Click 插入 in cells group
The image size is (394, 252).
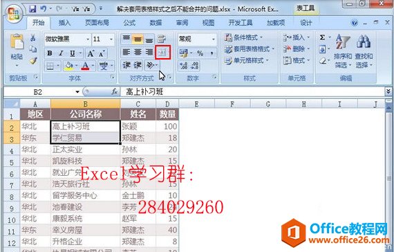pos(296,37)
